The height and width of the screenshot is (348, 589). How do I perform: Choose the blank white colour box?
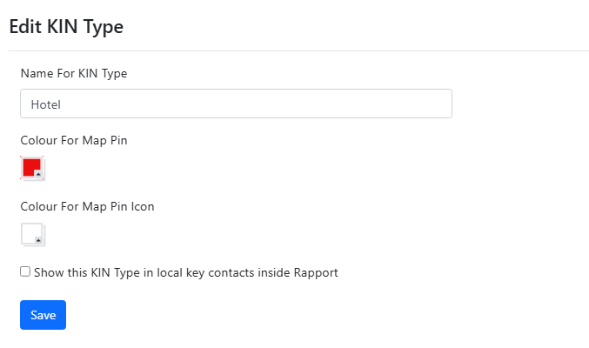(32, 235)
